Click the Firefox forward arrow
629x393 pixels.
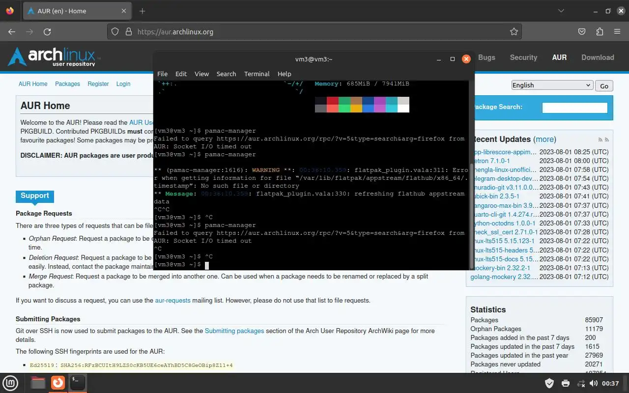tap(29, 31)
